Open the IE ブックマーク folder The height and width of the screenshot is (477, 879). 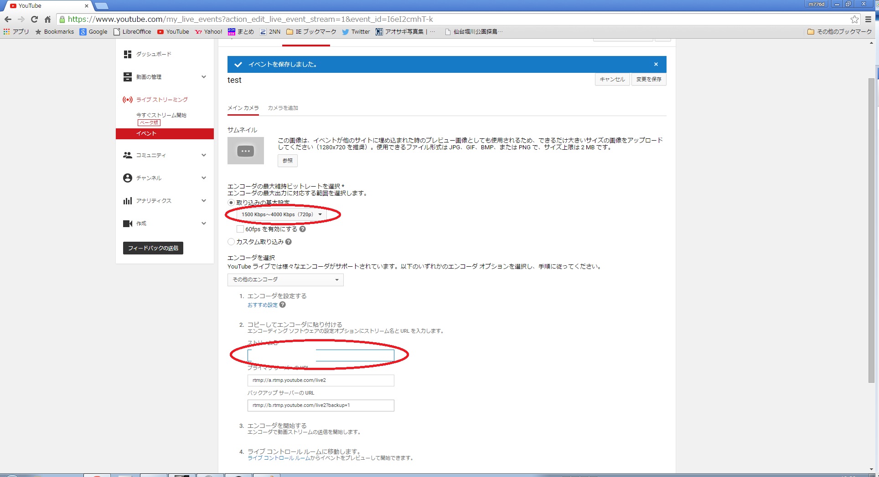coord(311,31)
